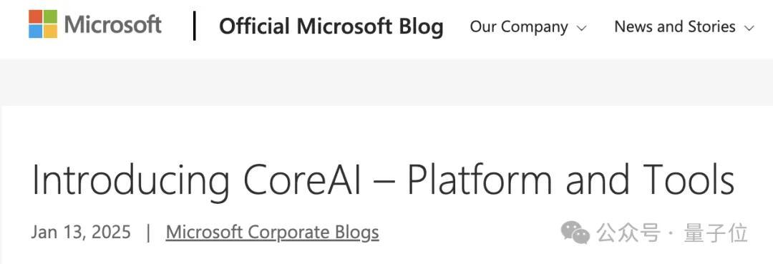
Task: Expand the chevron beside News and Stories
Action: [749, 28]
